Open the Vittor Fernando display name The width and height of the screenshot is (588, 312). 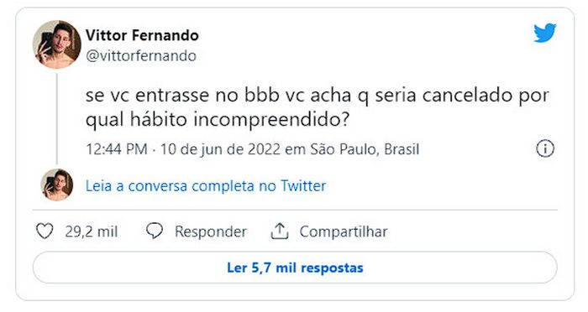pos(142,35)
